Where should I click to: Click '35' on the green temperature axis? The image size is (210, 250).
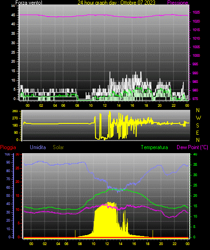(x=195, y=164)
